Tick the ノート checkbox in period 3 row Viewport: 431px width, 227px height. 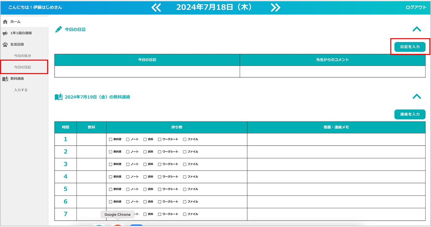pos(128,164)
